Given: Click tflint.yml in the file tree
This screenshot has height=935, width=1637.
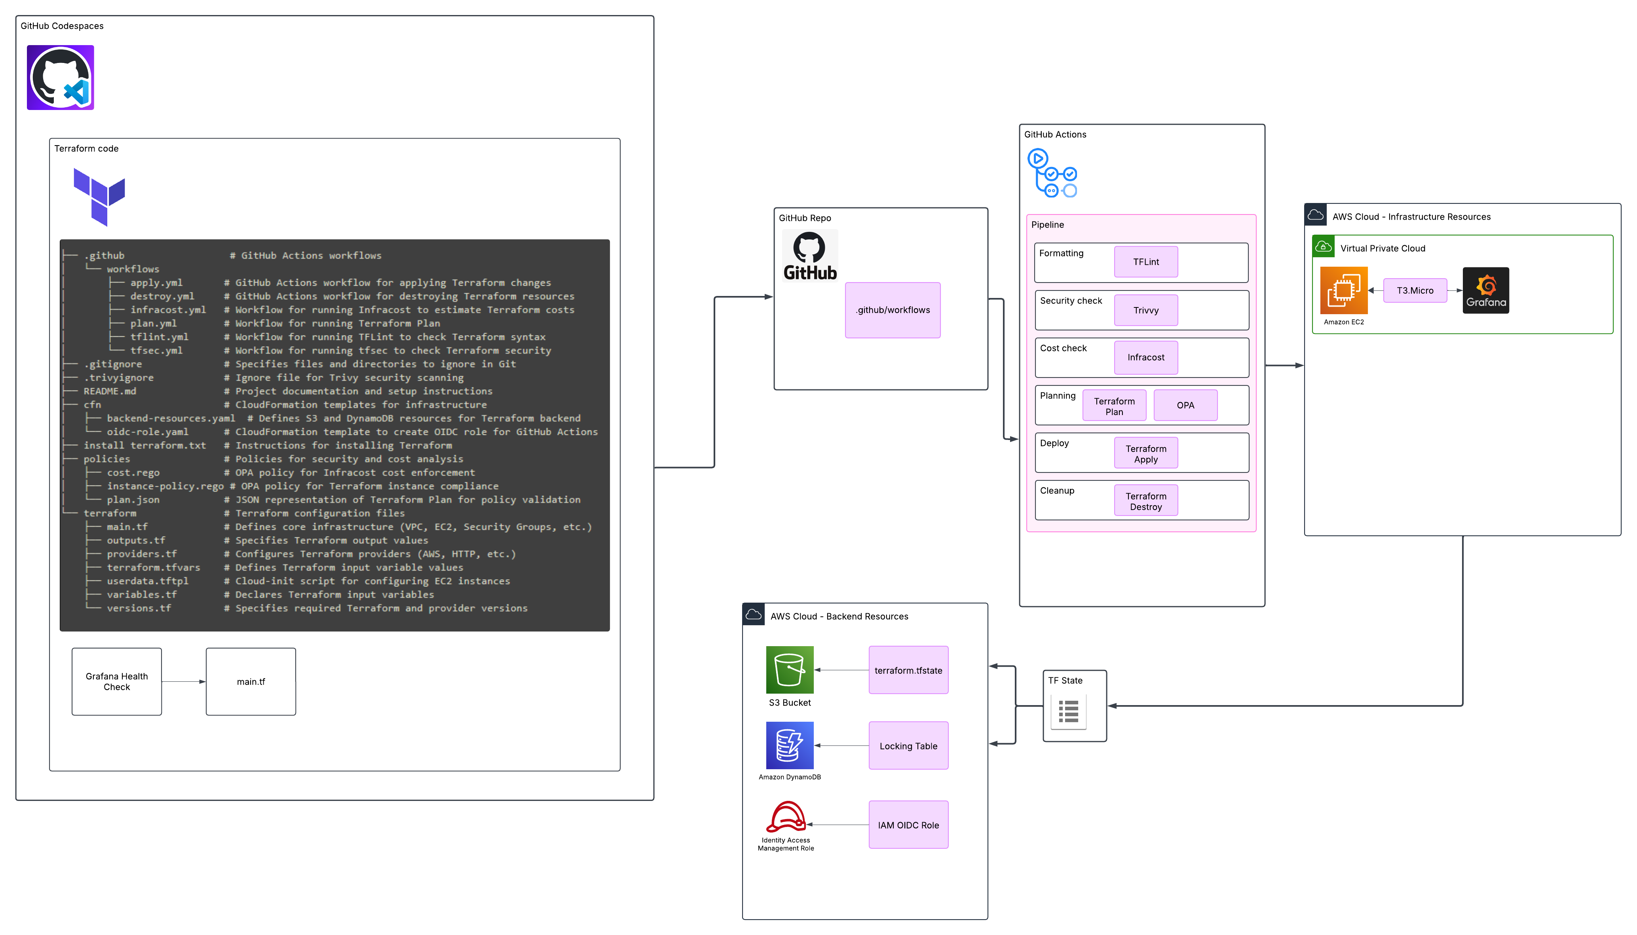Looking at the screenshot, I should 159,336.
